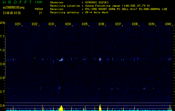
Task: Select the 0338 time tick label
Action: [x=135, y=24]
